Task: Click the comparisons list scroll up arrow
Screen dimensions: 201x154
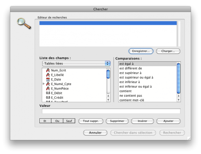Action: [178, 96]
